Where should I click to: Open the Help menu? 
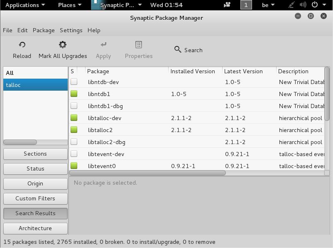coord(94,30)
